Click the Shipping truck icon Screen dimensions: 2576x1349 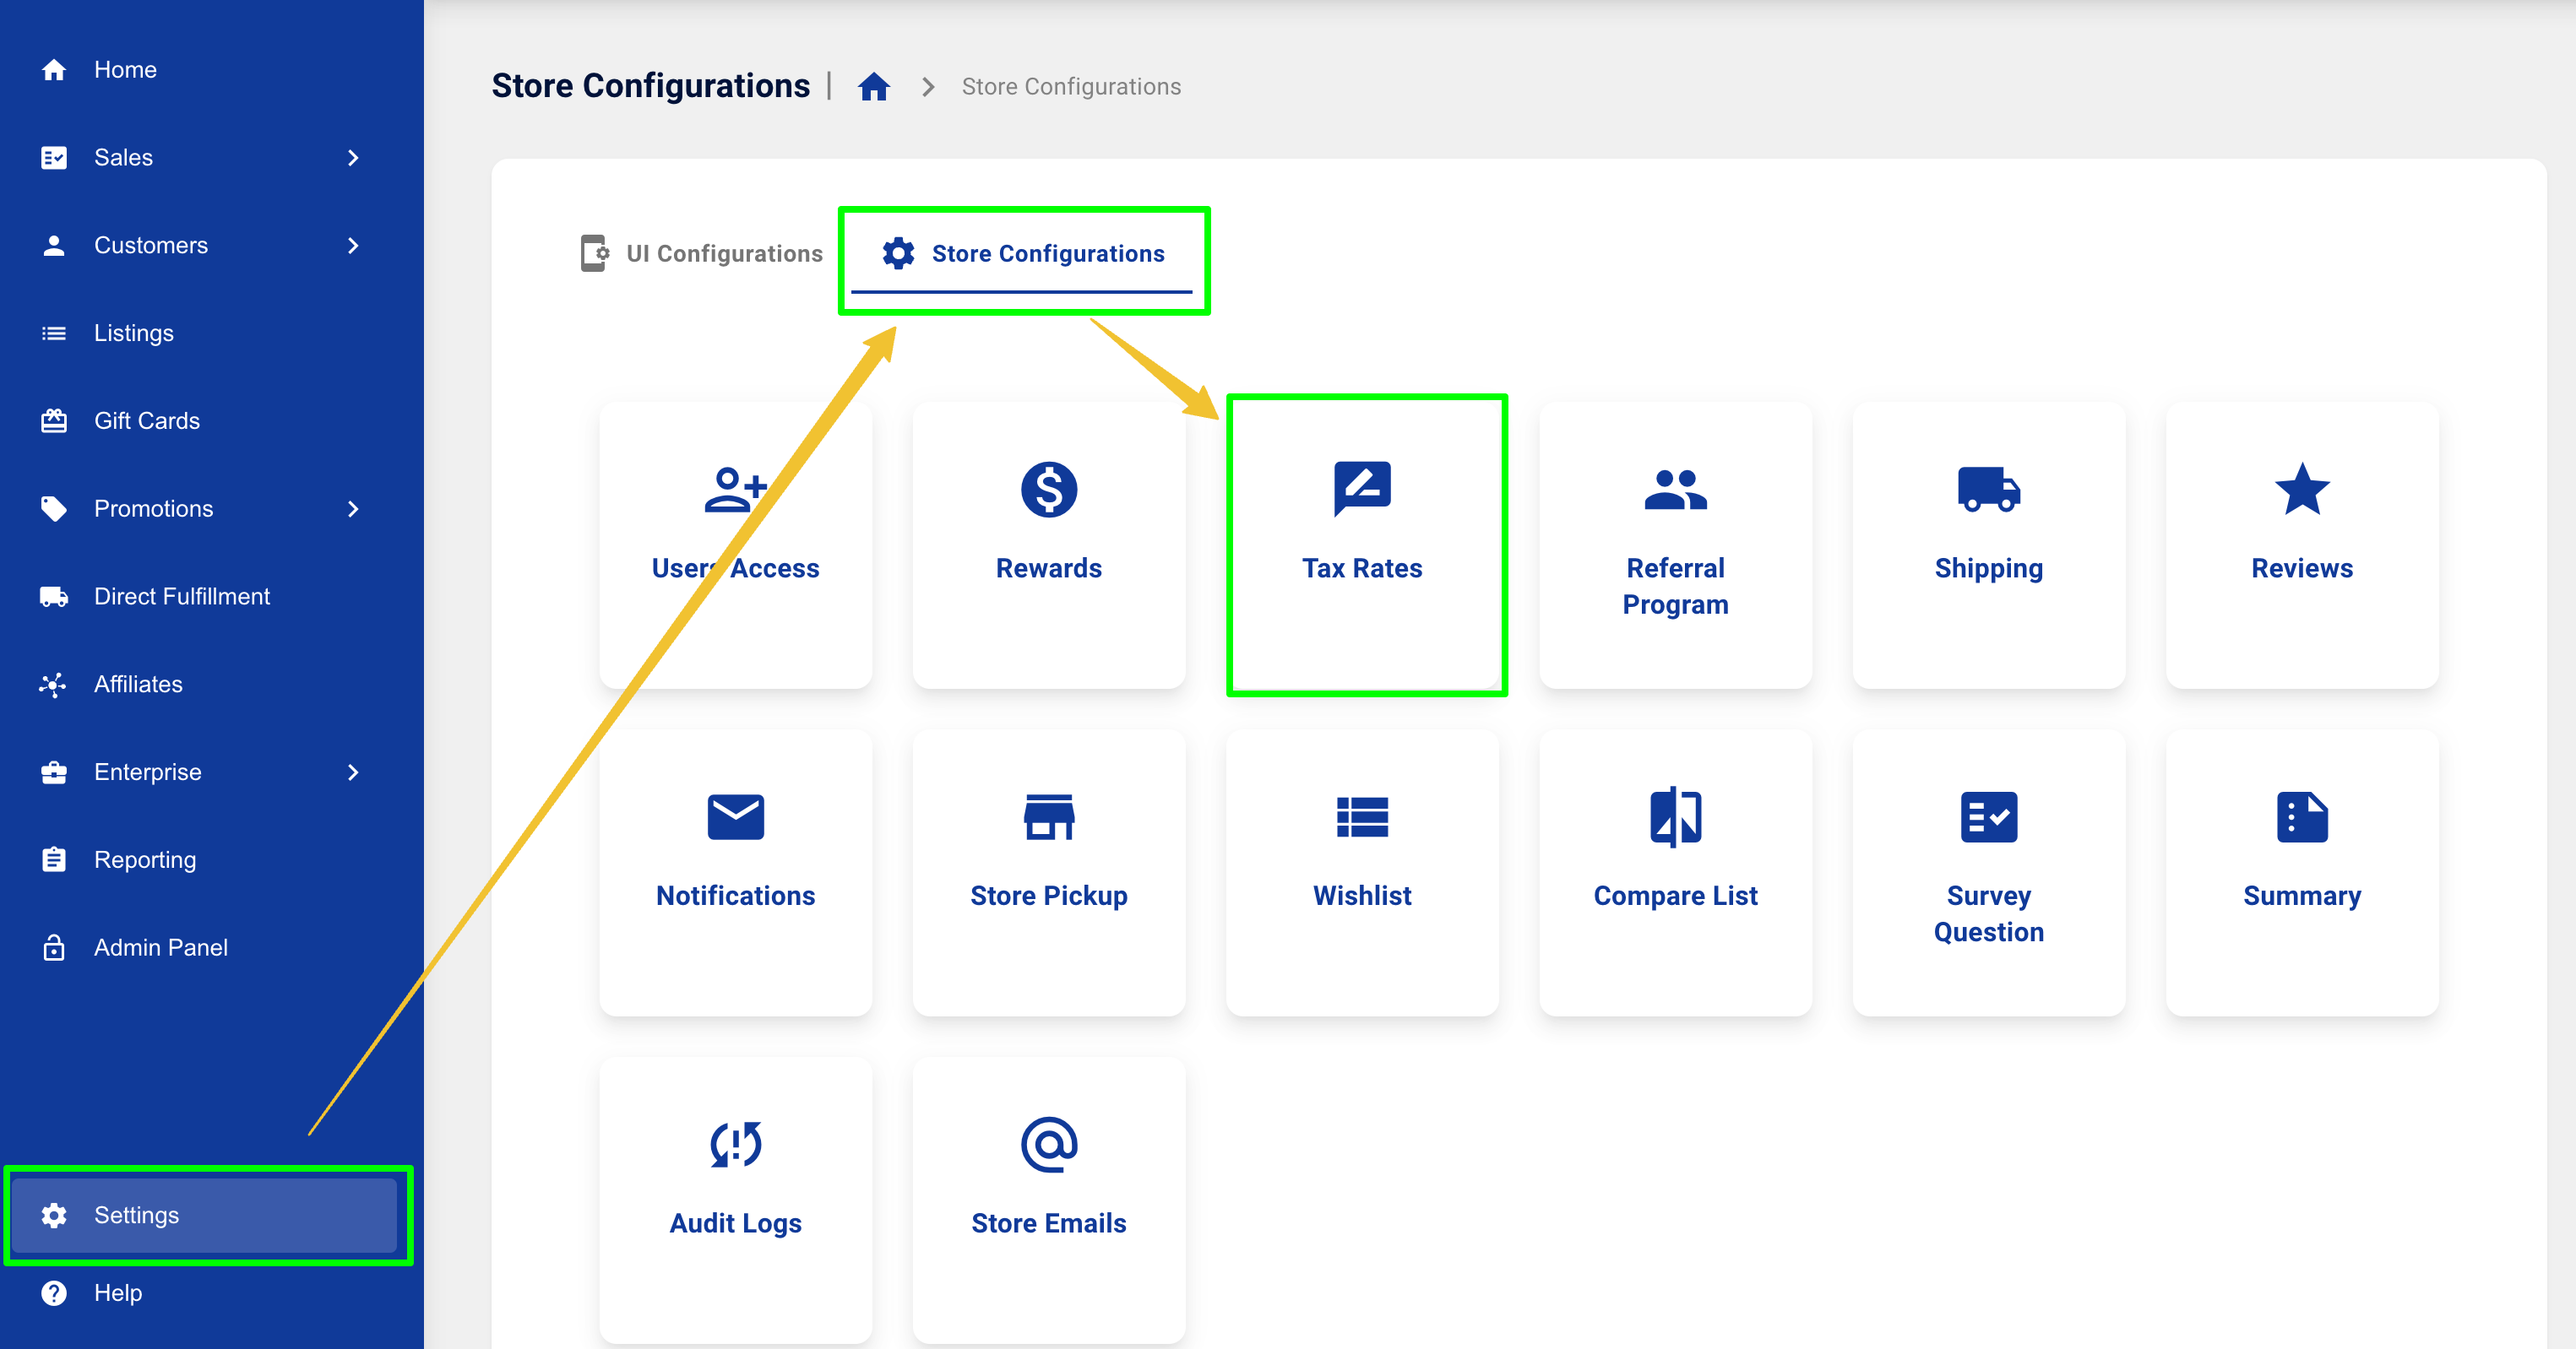[1988, 490]
